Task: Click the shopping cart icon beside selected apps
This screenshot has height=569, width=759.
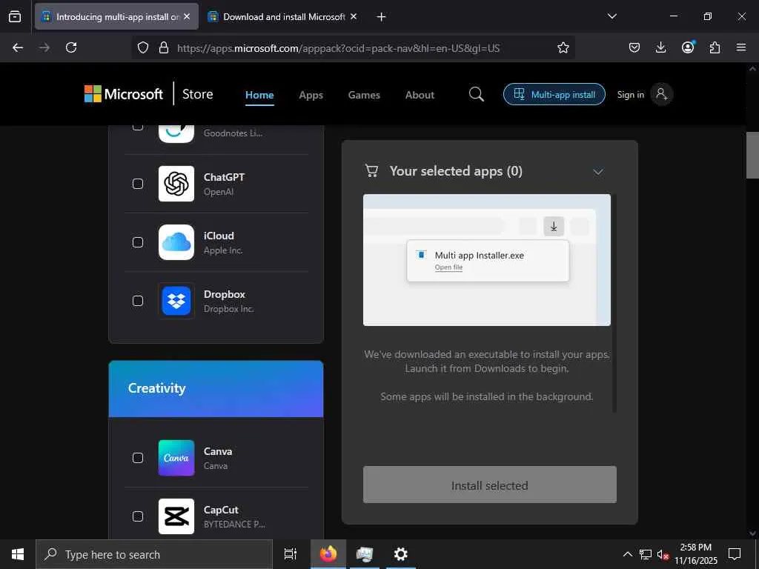Action: [x=372, y=171]
